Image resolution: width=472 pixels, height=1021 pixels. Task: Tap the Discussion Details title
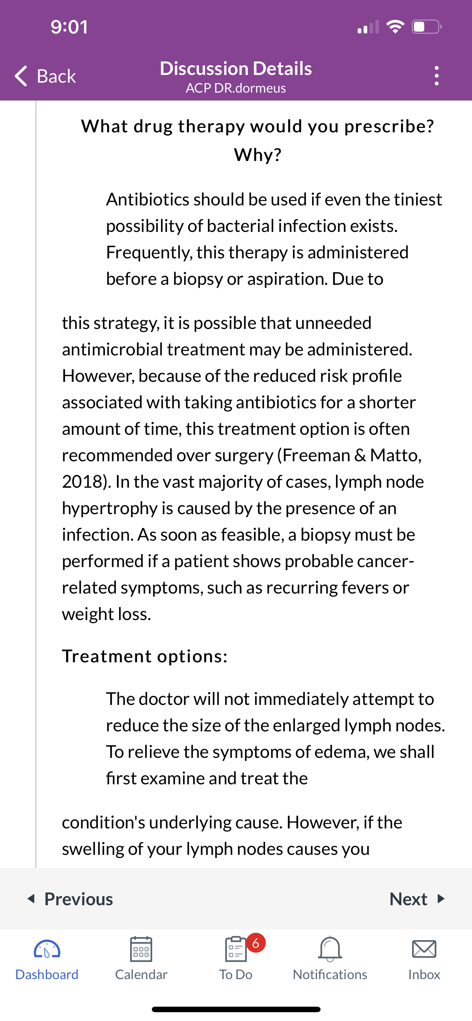click(236, 68)
